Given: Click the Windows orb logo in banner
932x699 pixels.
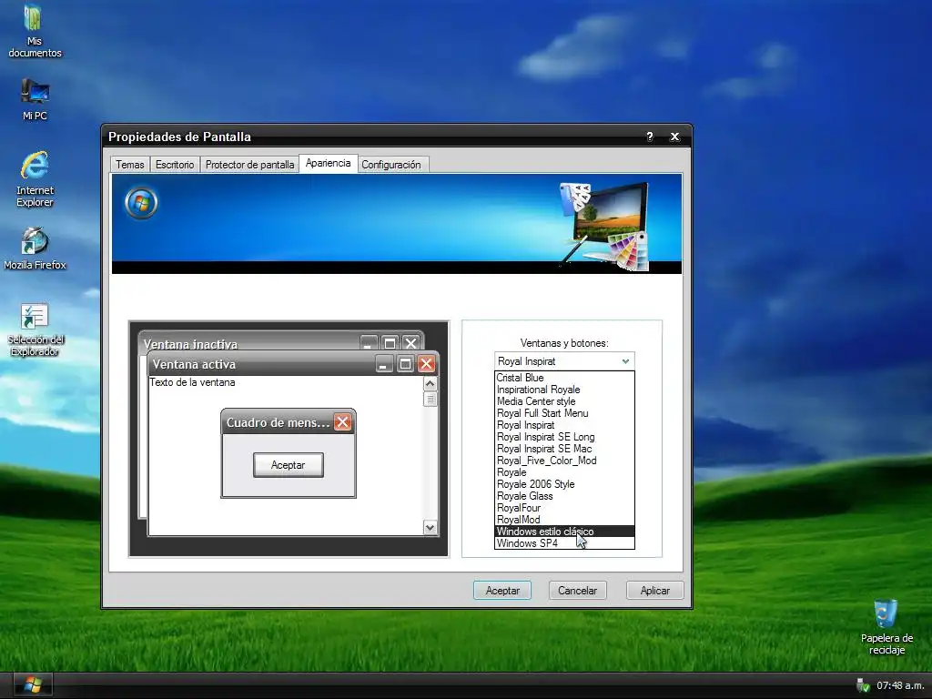Looking at the screenshot, I should coord(141,203).
